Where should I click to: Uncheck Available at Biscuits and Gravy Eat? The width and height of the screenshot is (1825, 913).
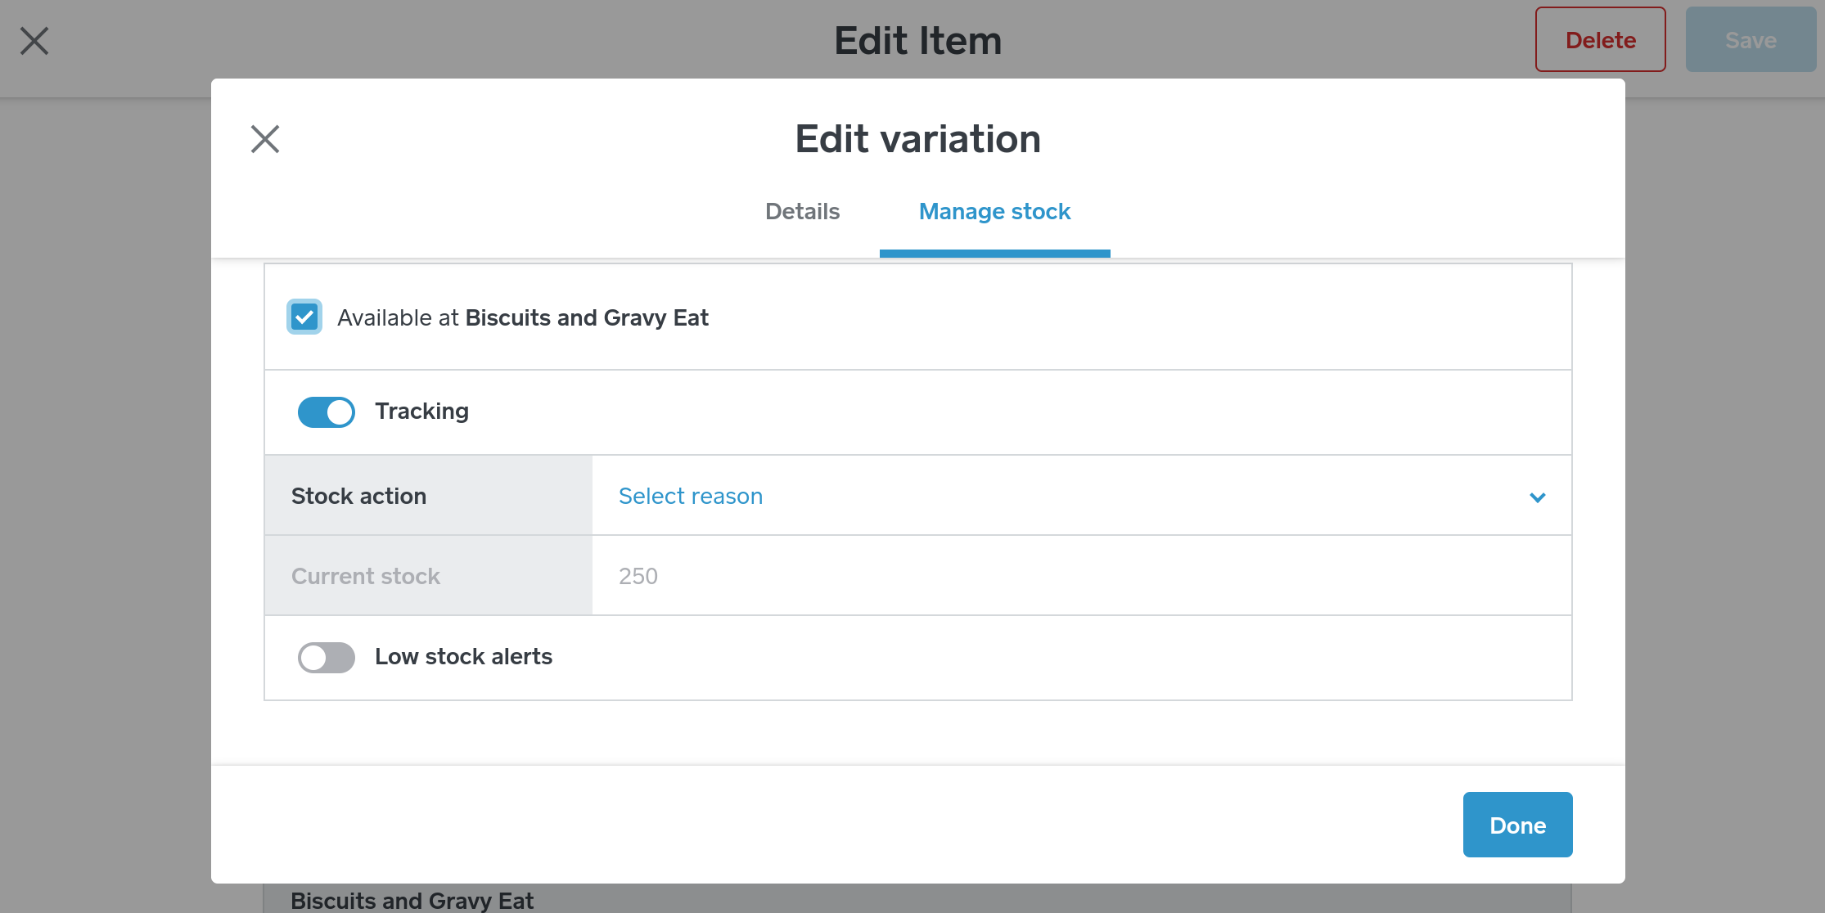pyautogui.click(x=304, y=317)
